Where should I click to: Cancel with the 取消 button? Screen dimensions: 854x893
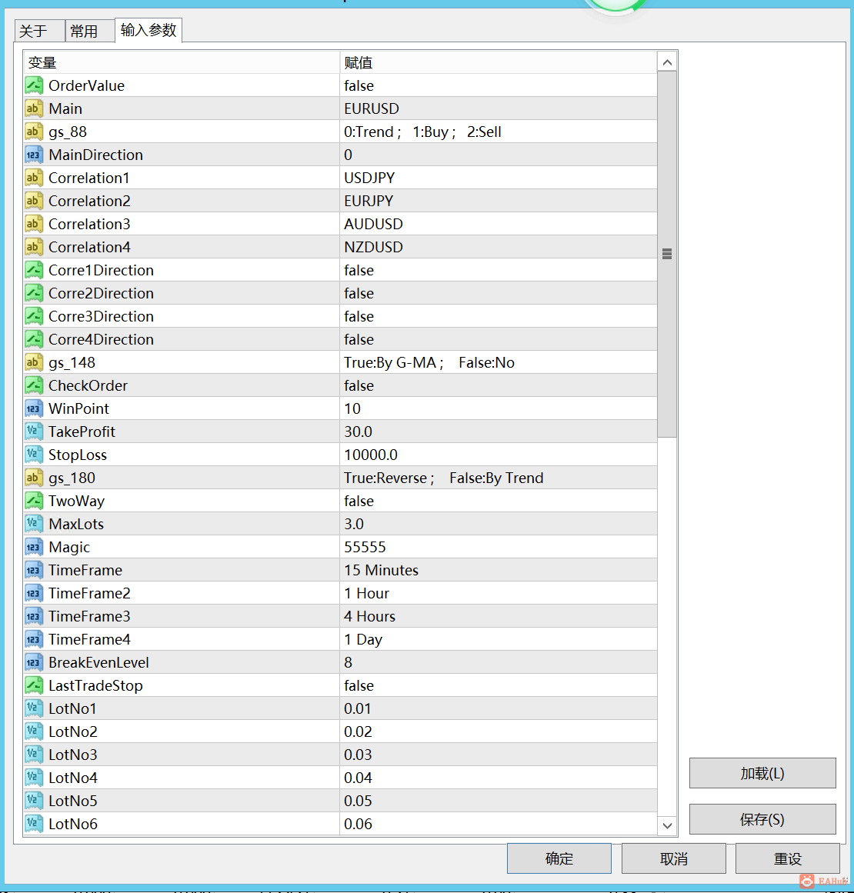point(673,858)
